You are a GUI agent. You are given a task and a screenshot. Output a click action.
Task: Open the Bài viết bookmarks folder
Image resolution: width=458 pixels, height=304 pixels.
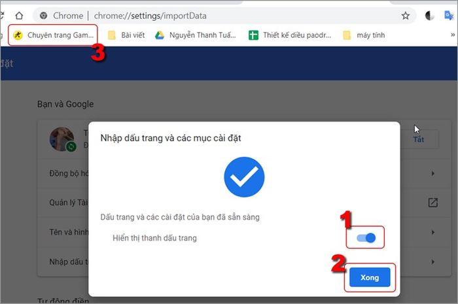click(x=126, y=35)
